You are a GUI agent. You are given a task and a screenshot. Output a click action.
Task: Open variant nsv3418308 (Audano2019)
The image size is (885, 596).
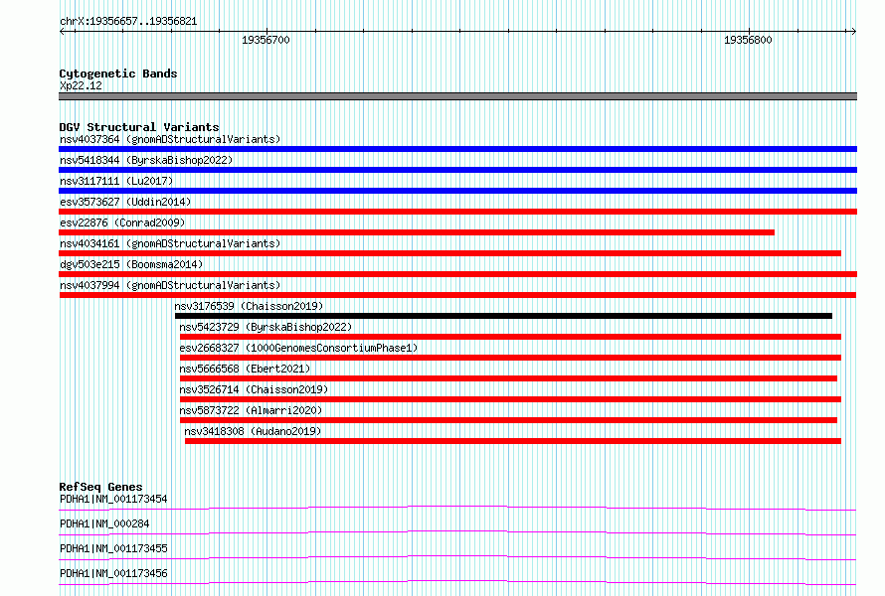point(253,431)
